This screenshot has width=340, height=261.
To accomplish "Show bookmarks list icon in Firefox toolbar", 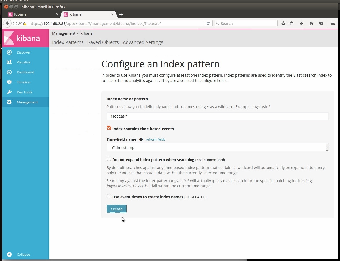I will tap(291, 23).
